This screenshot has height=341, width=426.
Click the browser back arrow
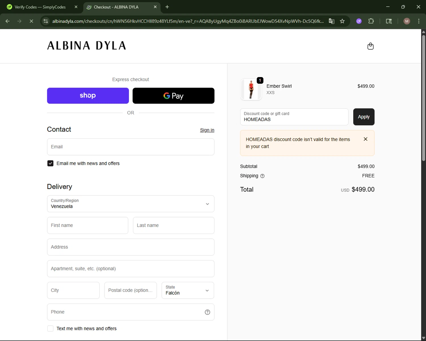coord(8,21)
